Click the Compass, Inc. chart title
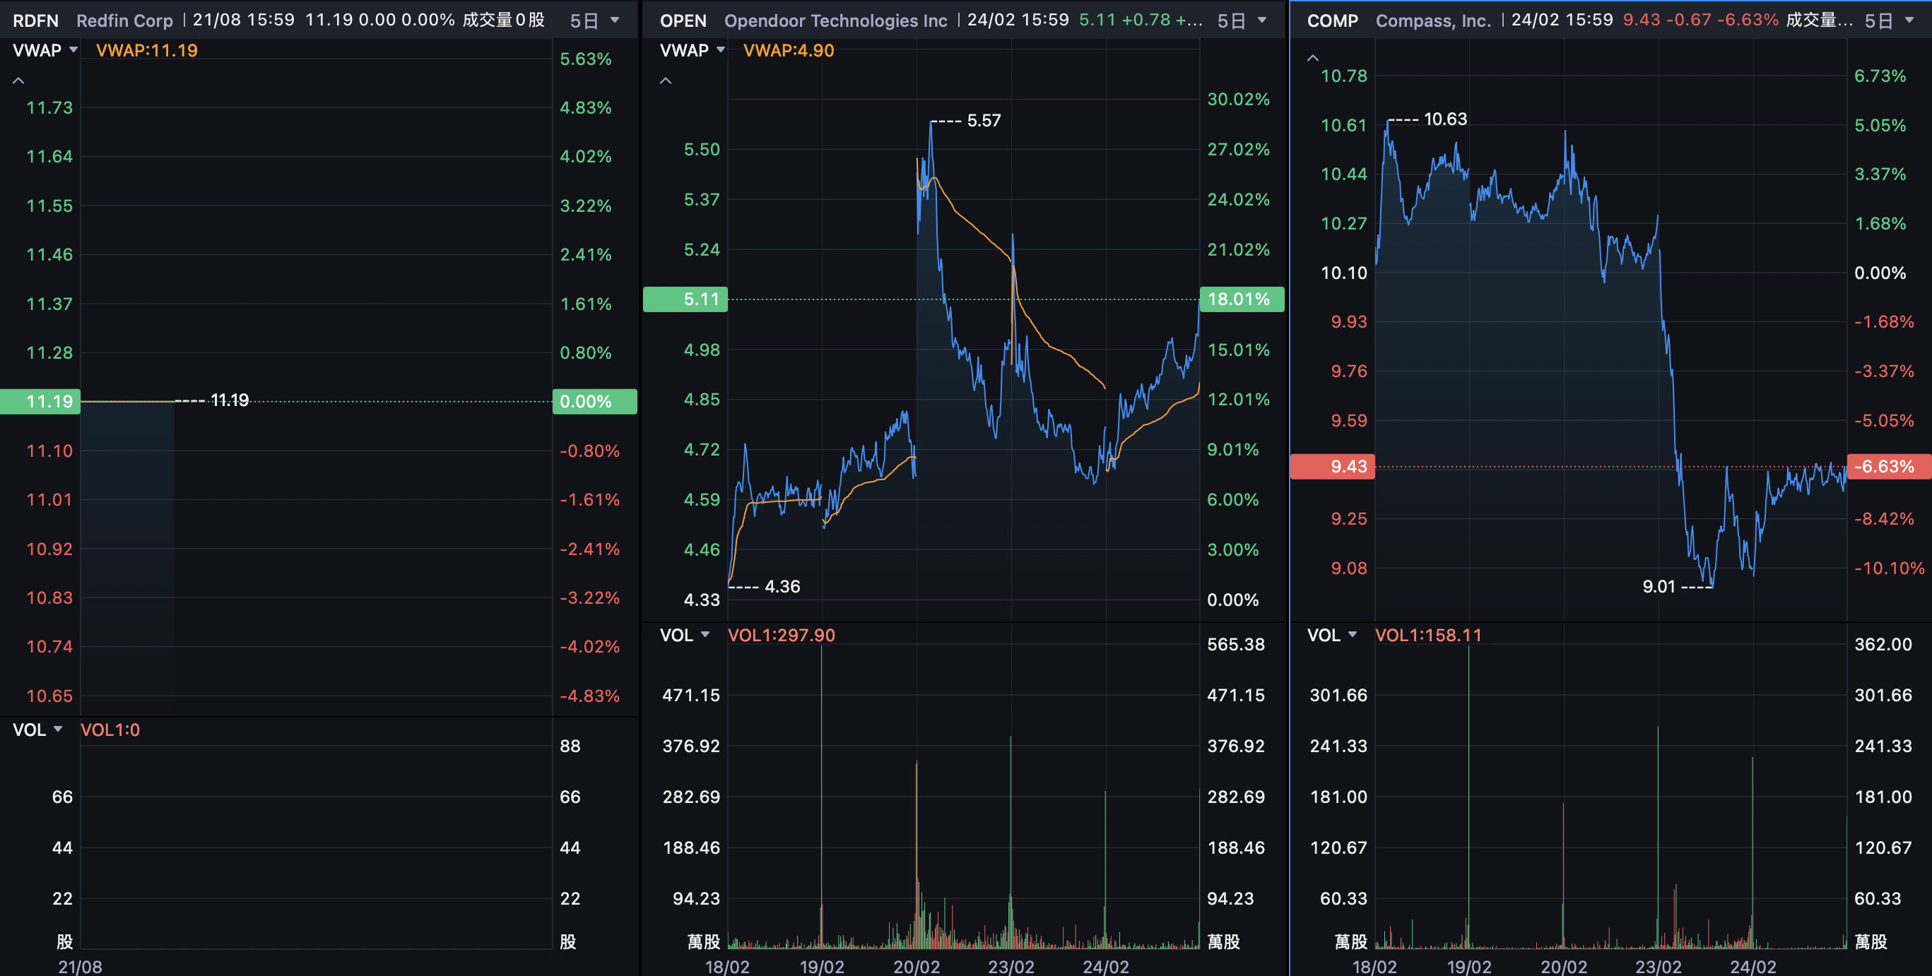The width and height of the screenshot is (1932, 976). coord(1432,20)
